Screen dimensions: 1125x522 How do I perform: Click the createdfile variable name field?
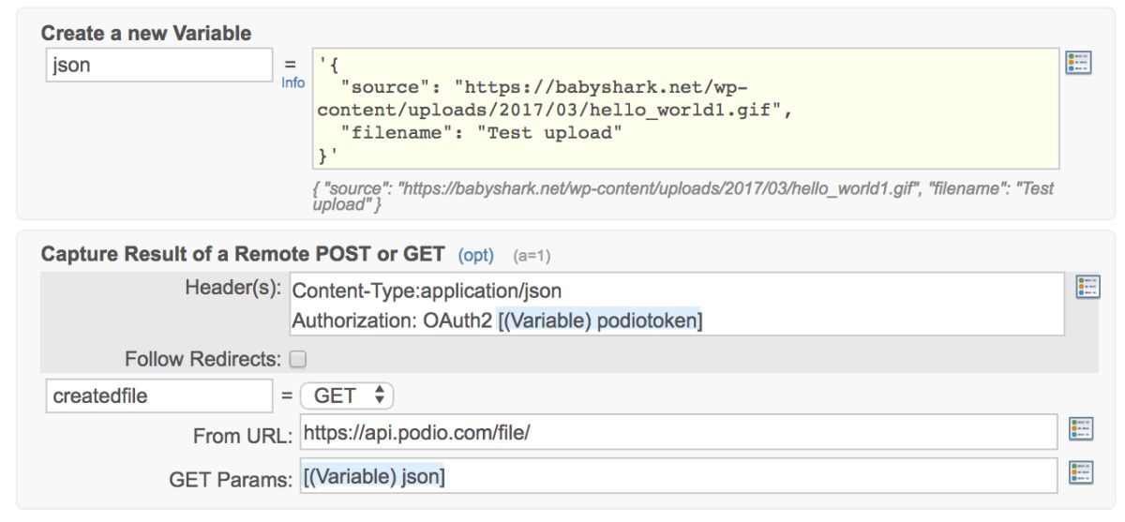159,395
